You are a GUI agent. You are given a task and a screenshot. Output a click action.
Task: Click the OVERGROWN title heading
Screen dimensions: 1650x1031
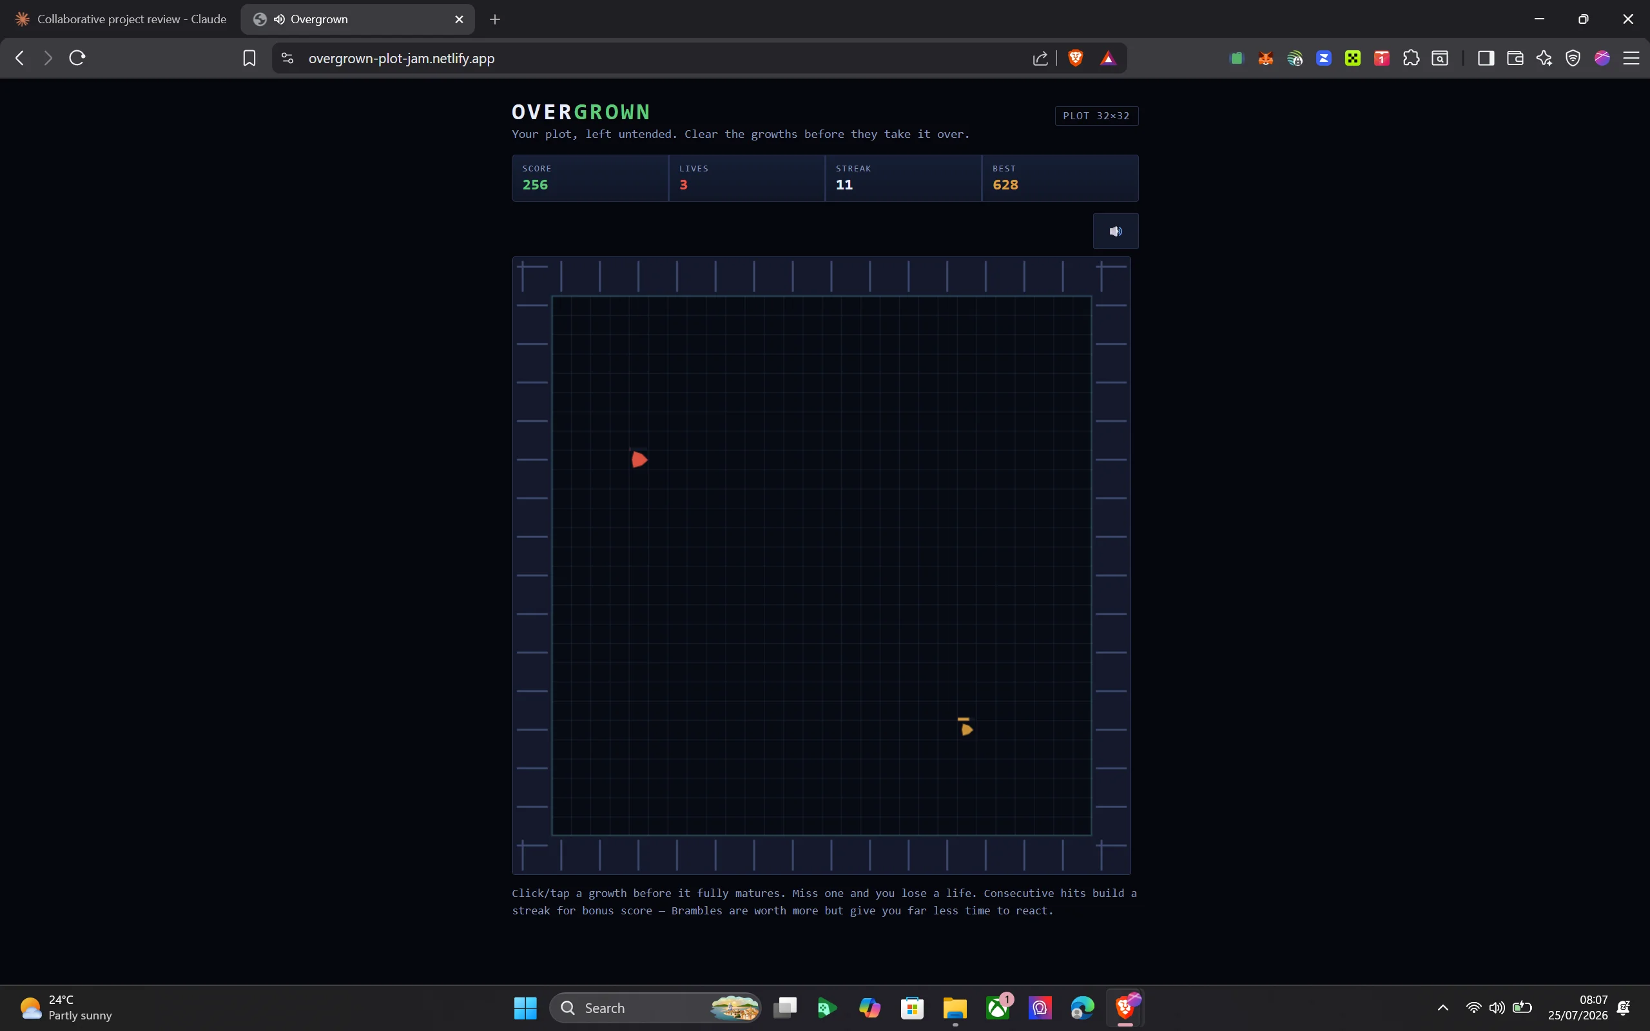click(x=581, y=112)
